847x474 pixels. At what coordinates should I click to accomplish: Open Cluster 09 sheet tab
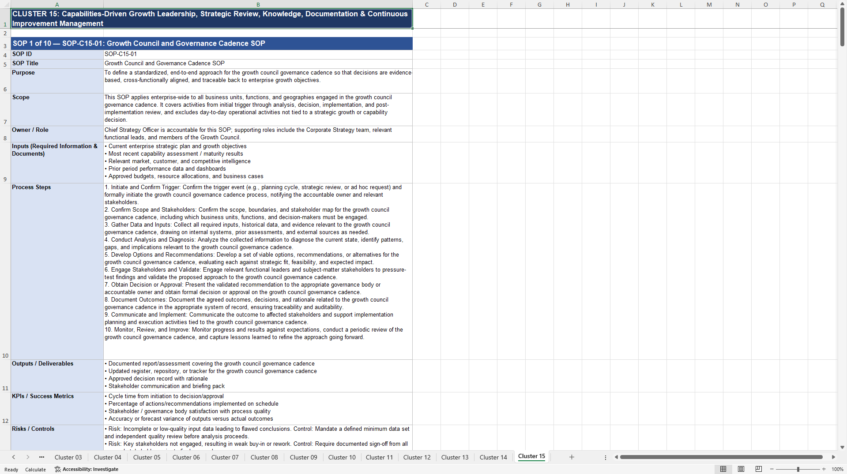[303, 457]
